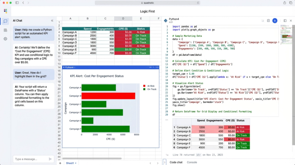The width and height of the screenshot is (295, 165).
Task: Expand the code editor bottom panel chevron
Action: pos(164,162)
